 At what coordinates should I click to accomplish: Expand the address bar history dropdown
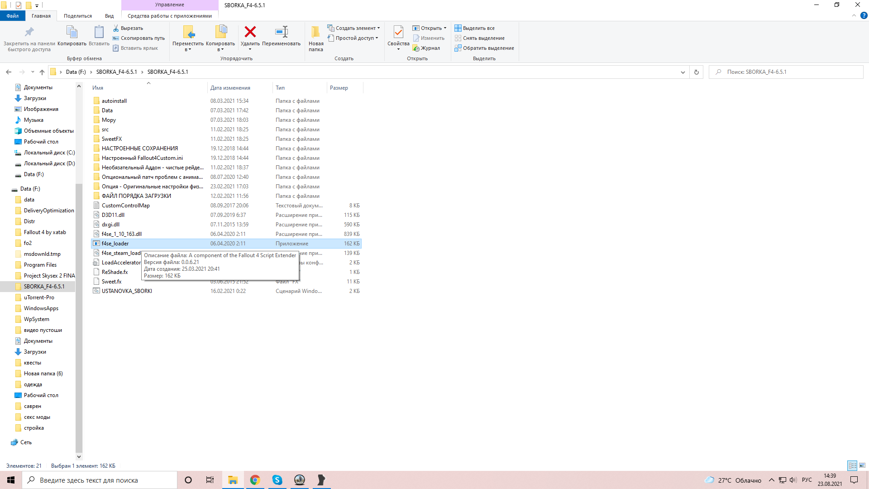(683, 72)
